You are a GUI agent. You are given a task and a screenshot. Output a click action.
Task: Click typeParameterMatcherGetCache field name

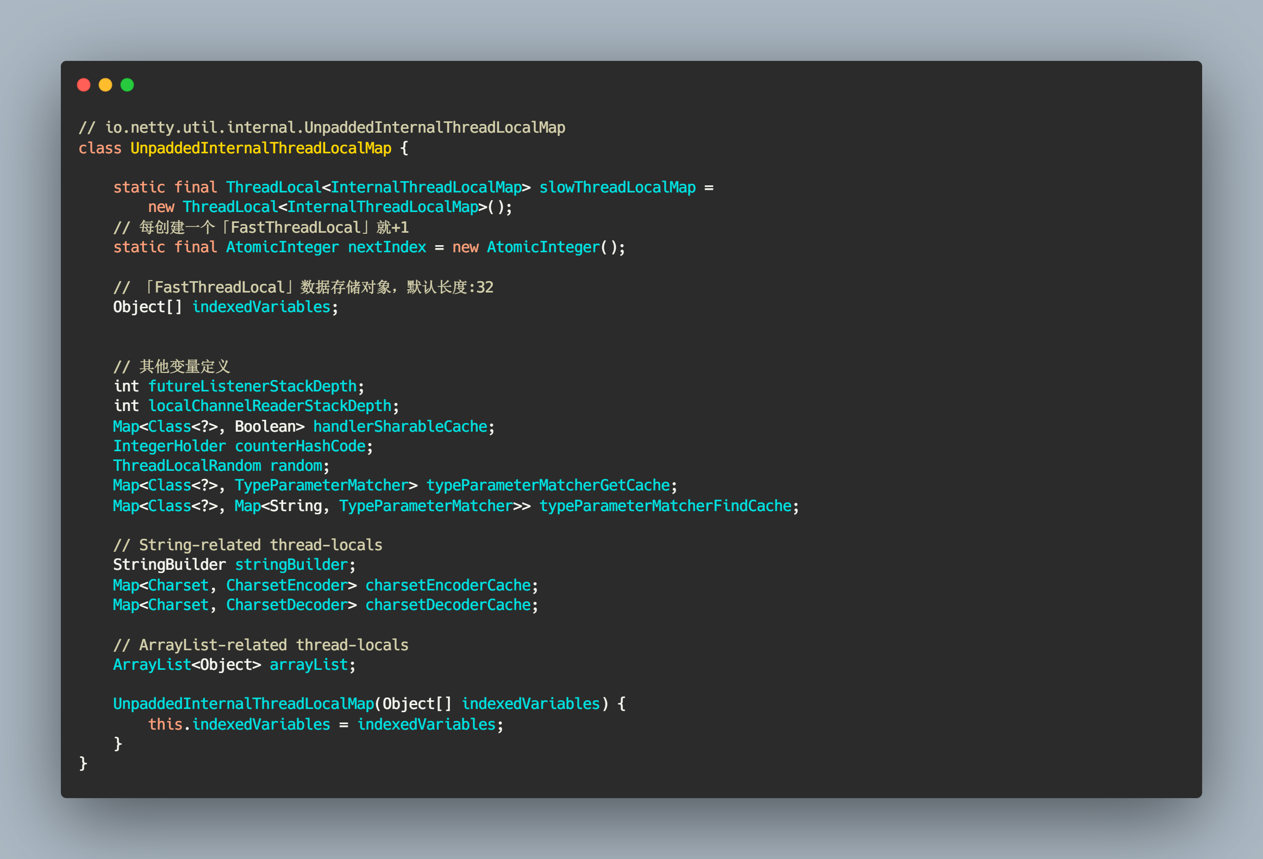(x=548, y=485)
